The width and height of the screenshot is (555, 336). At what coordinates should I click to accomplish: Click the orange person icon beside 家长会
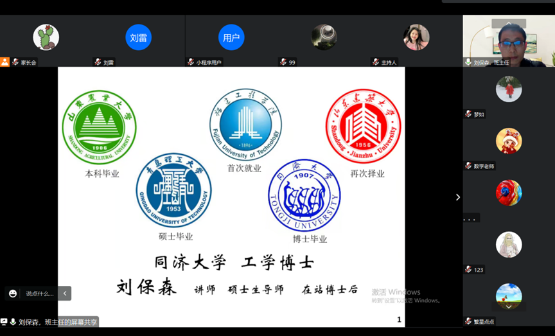tap(4, 62)
